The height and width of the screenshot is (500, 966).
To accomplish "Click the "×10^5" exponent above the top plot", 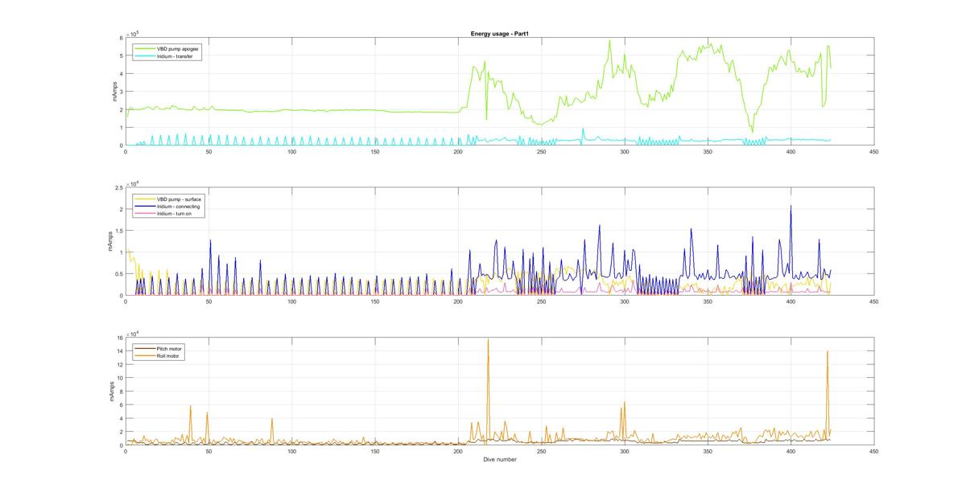I will 132,33.
